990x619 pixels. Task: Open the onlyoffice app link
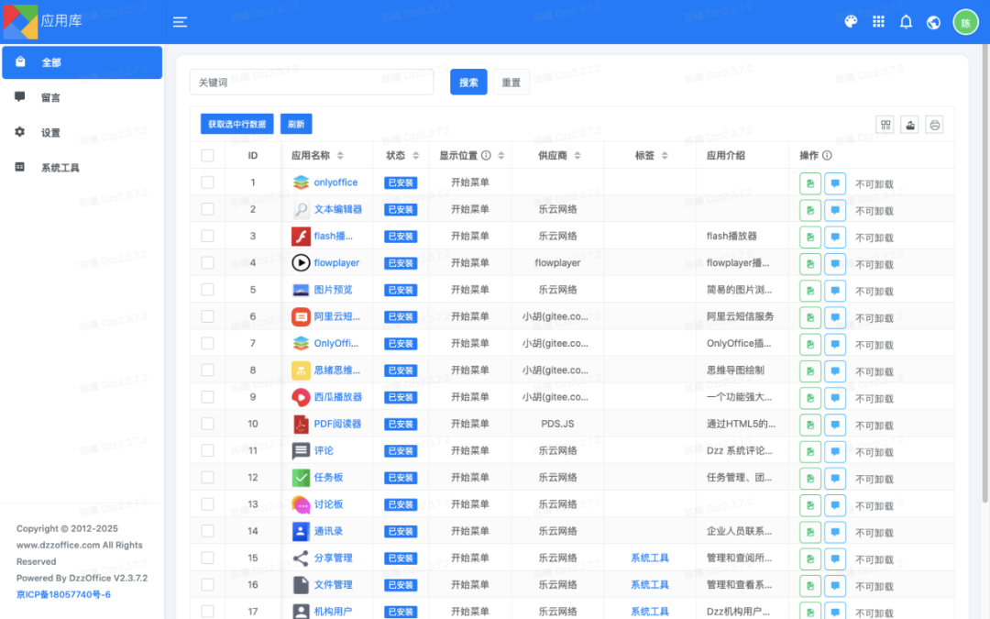point(335,182)
